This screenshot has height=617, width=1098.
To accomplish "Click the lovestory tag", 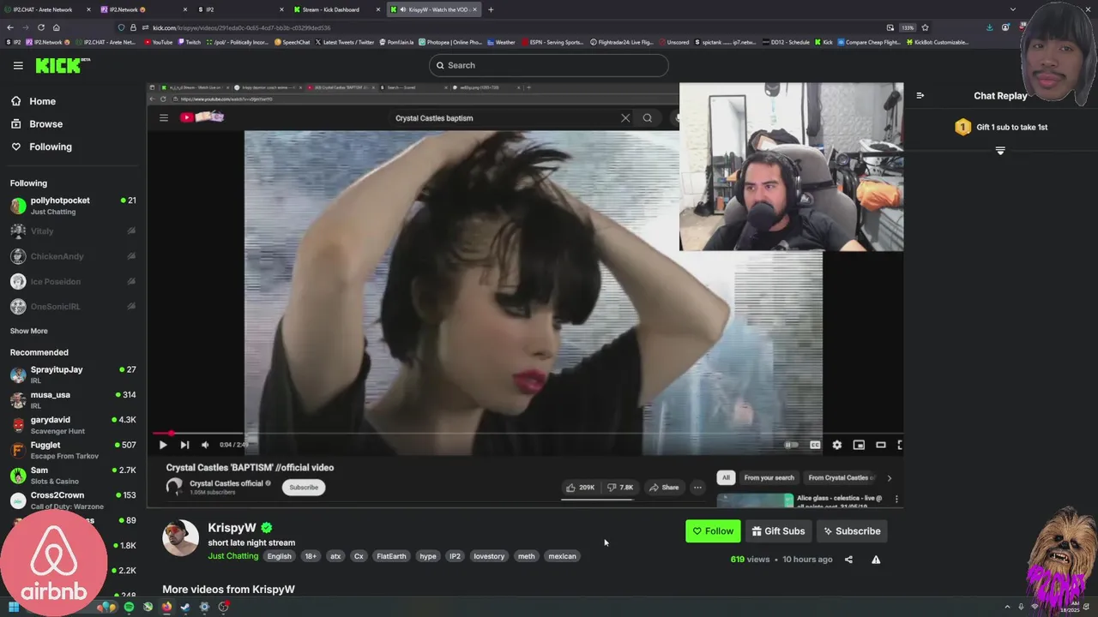I will (x=489, y=556).
